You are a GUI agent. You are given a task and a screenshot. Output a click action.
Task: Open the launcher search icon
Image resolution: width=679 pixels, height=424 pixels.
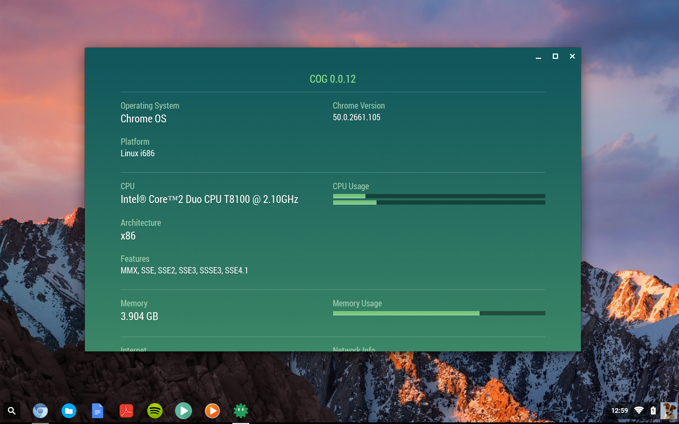pyautogui.click(x=12, y=410)
